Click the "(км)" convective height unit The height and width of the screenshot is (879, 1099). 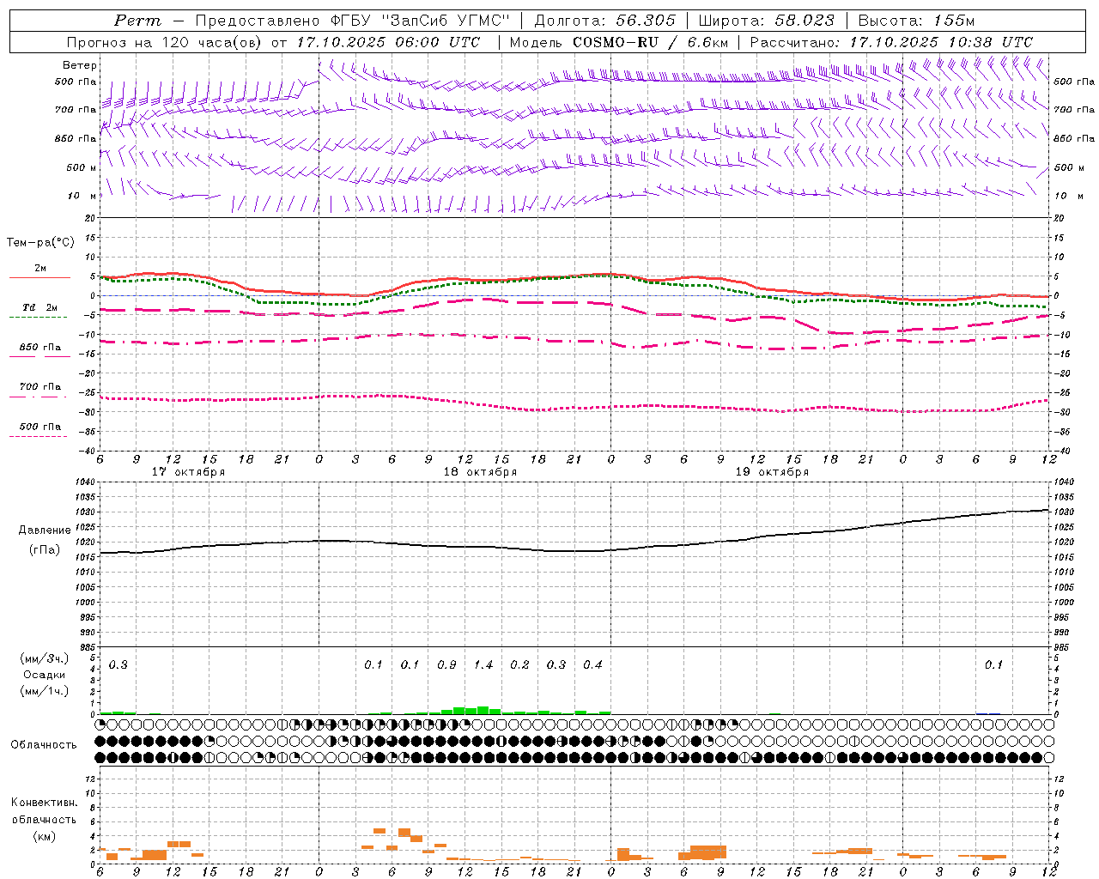[44, 836]
